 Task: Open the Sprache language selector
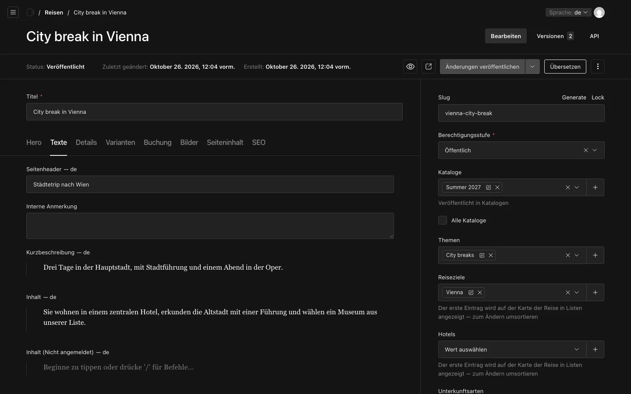coord(568,12)
